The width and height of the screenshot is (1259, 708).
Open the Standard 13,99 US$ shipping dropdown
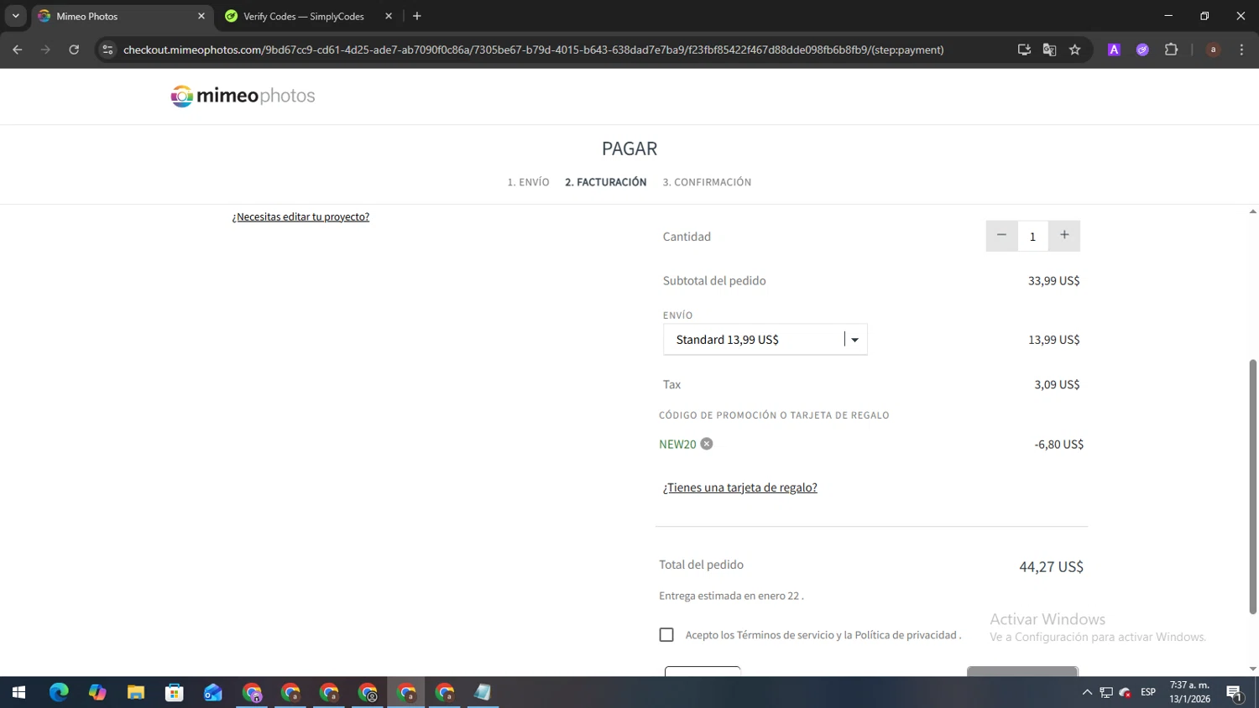(765, 340)
